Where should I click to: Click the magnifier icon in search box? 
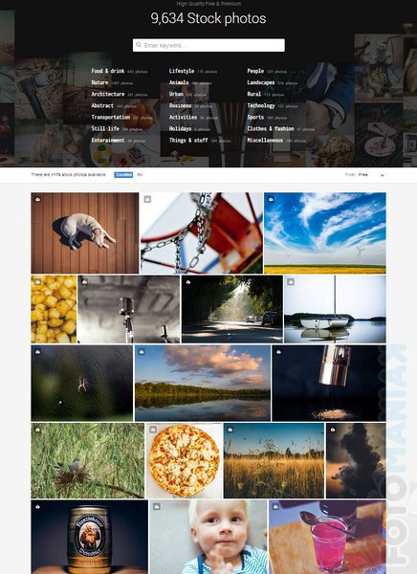[x=139, y=45]
